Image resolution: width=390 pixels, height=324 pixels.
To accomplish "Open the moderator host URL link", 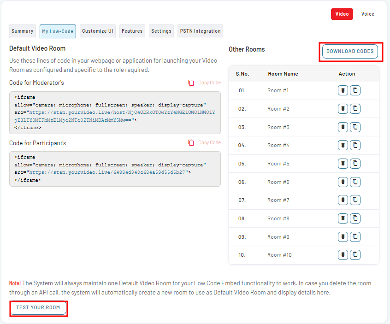I will click(x=122, y=116).
